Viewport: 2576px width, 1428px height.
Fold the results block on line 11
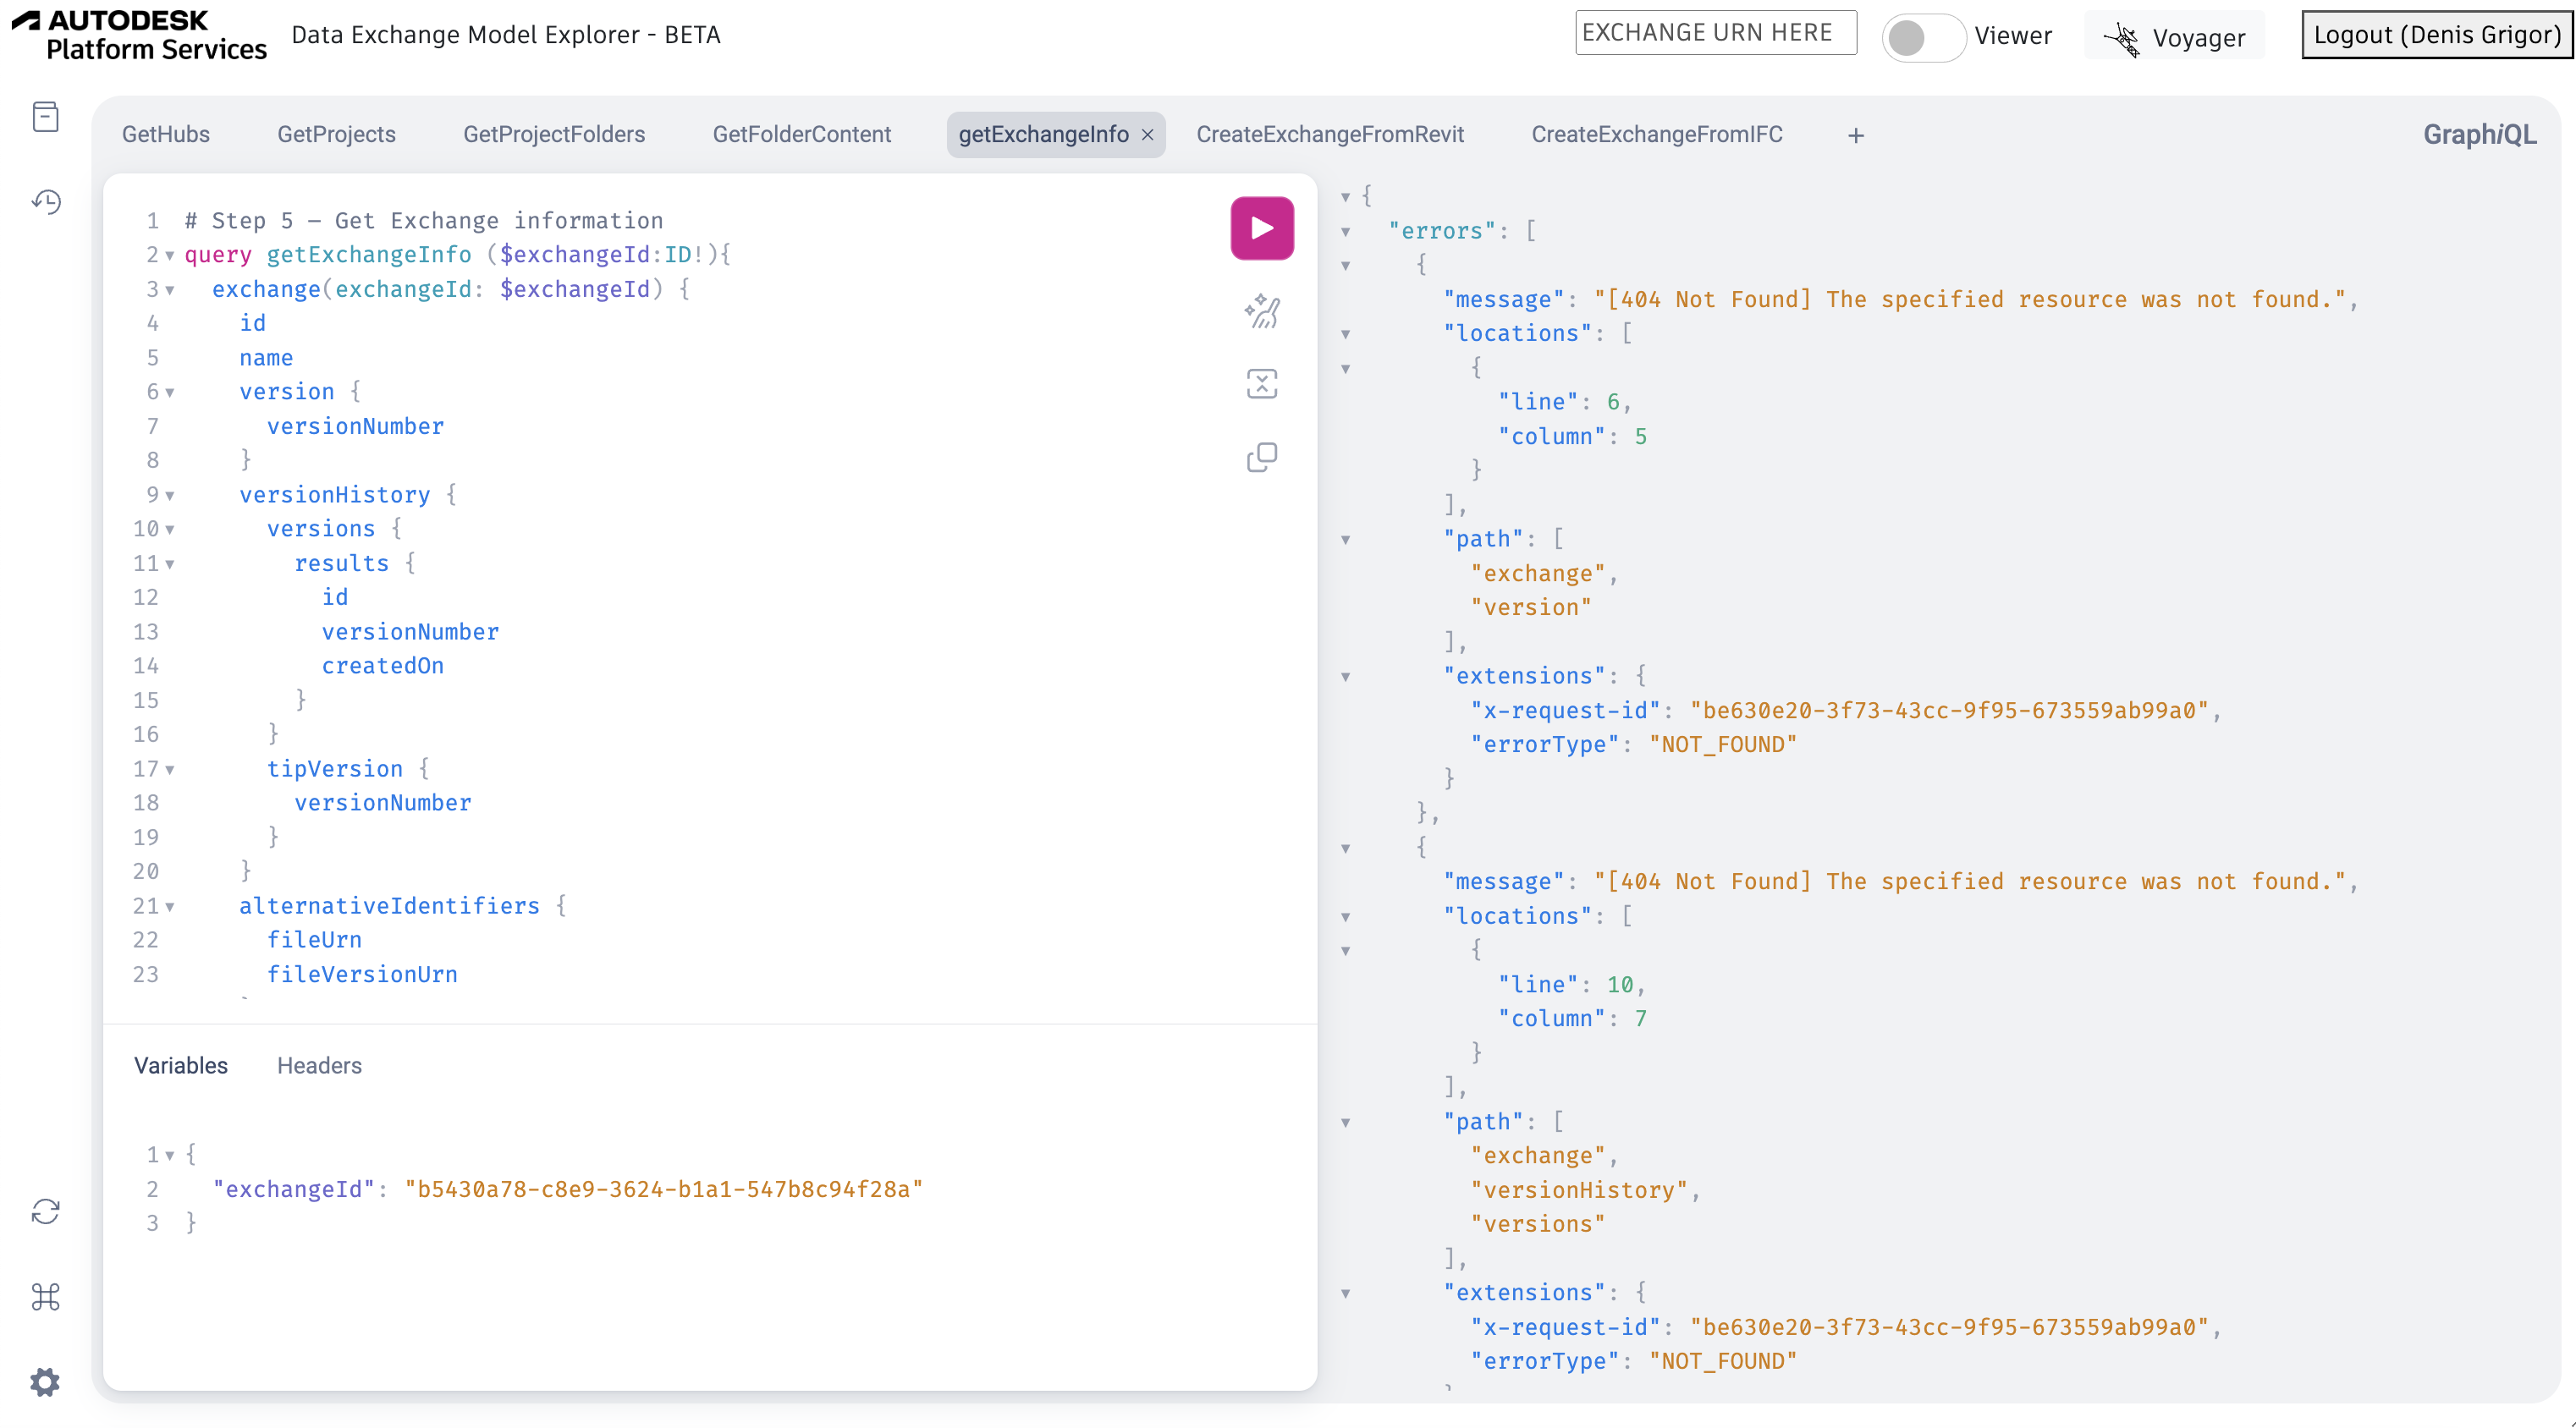click(x=170, y=565)
